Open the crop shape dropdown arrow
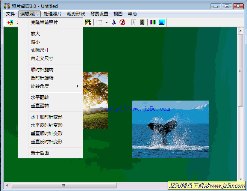Image resolution: width=247 pixels, height=191 pixels. [106, 23]
